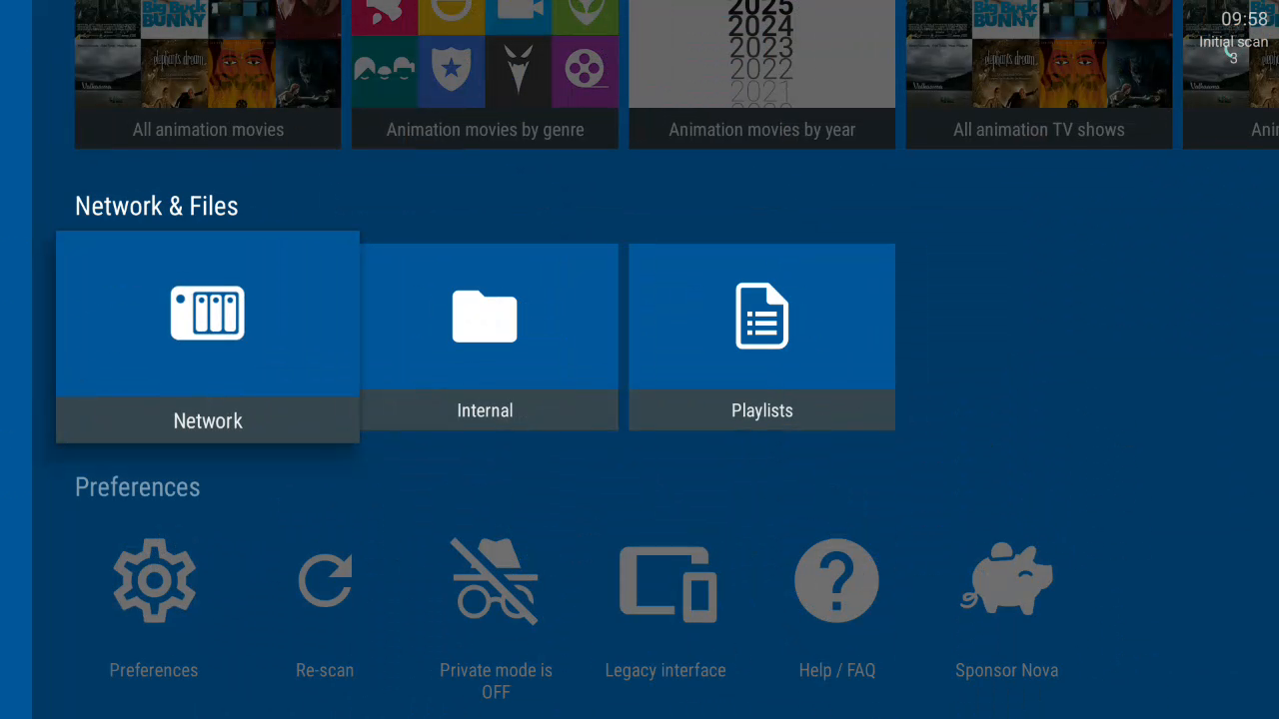The image size is (1279, 719).
Task: Click the Sponsor Nova piggy bank
Action: [1007, 580]
